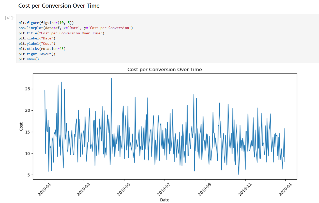Click the notebook heading Cost per Conversion Over Time
Screen dimensions: 319x203
pos(59,5)
